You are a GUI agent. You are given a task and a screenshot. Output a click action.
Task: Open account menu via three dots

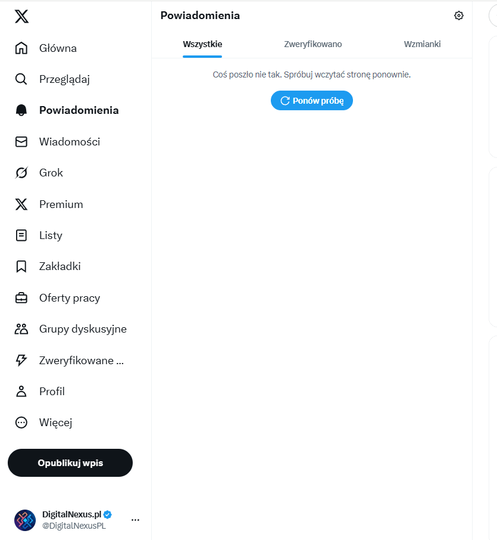pos(136,520)
